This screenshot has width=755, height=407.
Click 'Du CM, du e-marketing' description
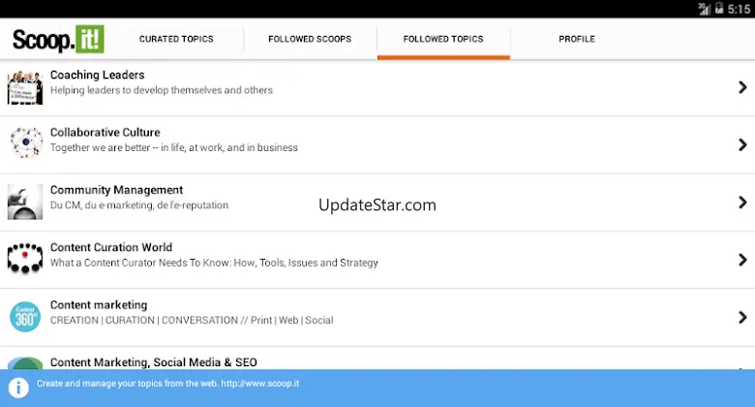click(139, 204)
